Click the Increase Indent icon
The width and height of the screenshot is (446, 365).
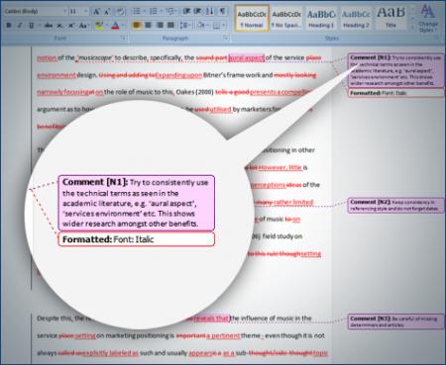click(x=197, y=12)
